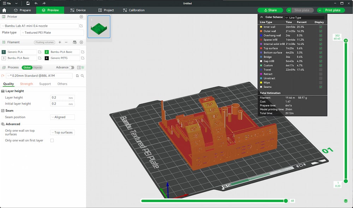Click the save project icon
The image size is (353, 208).
(x=28, y=4)
